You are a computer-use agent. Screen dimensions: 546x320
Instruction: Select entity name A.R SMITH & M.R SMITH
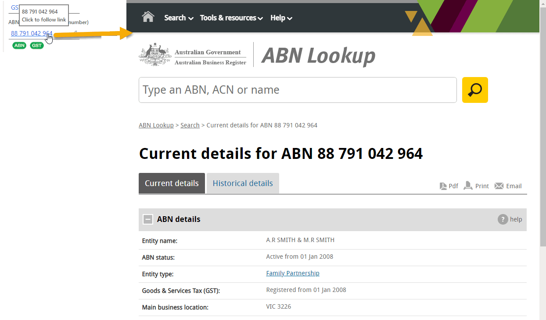coord(300,240)
